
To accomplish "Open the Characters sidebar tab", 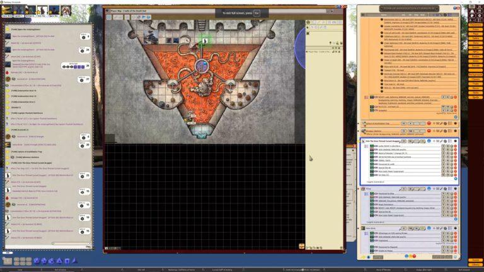I will [475, 25].
